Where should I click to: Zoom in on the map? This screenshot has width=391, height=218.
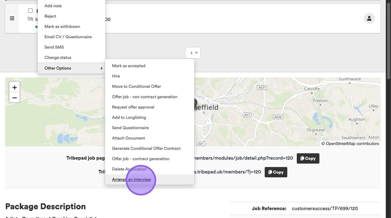pyautogui.click(x=15, y=87)
